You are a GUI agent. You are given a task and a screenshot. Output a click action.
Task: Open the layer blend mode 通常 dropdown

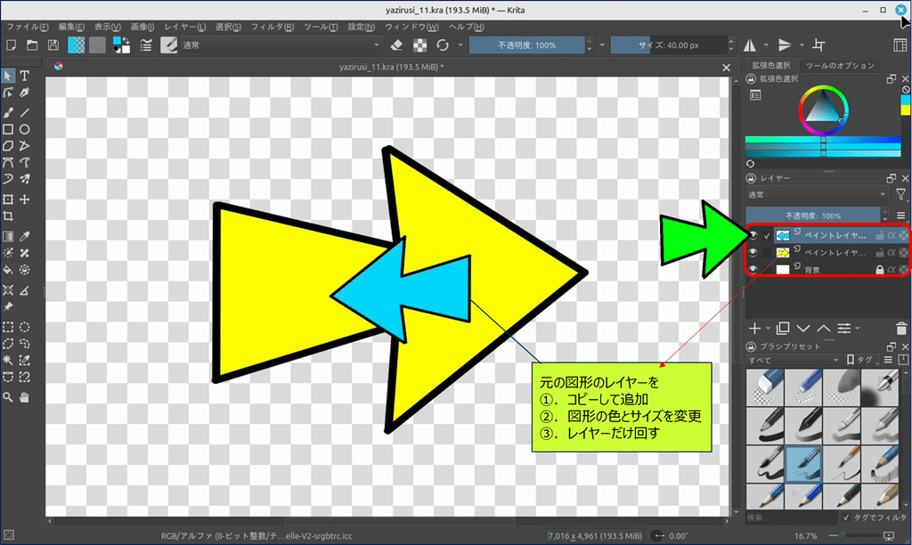click(816, 194)
